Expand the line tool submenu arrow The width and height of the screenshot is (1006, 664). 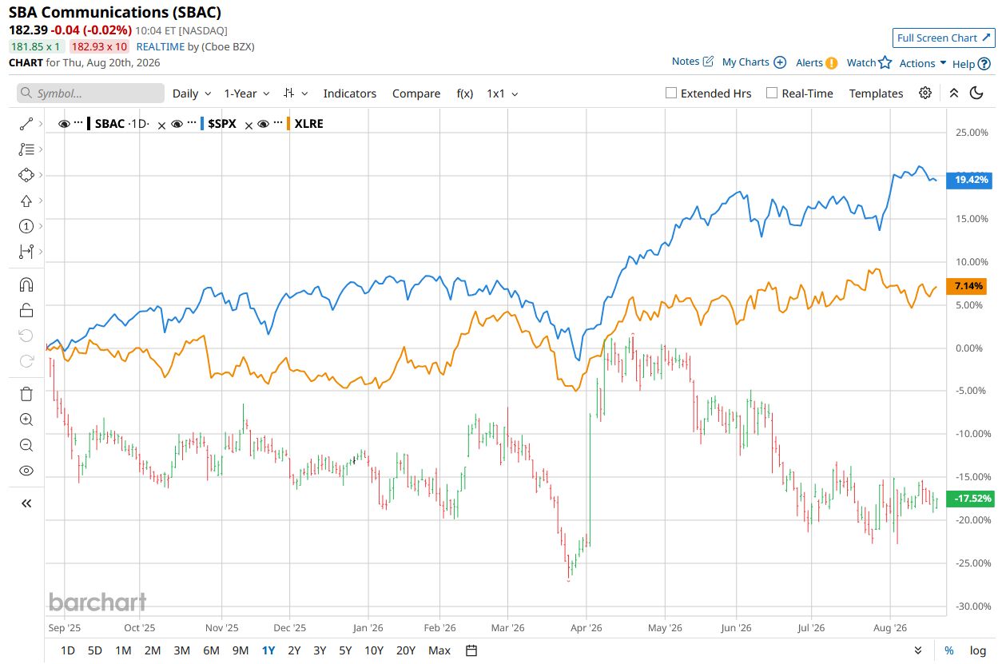(40, 124)
